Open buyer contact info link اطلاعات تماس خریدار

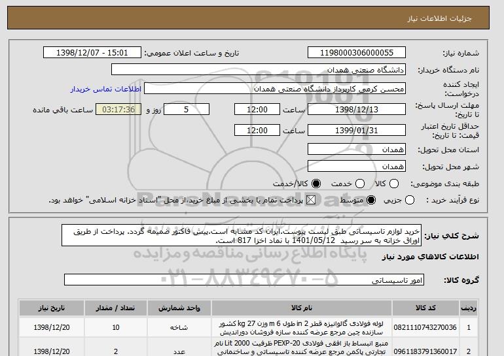click(106, 89)
